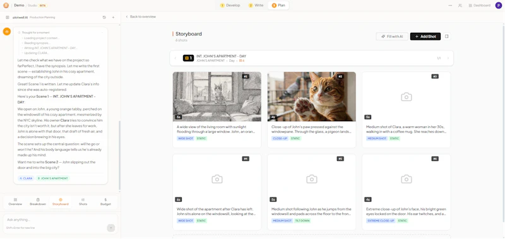Toggle the chat sidebar panel icon
The height and width of the screenshot is (239, 505).
click(x=8, y=18)
